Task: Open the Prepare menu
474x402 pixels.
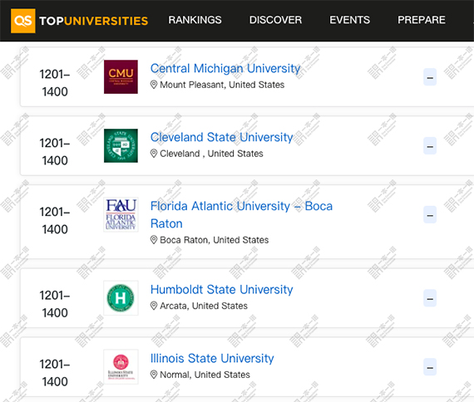Action: click(x=422, y=20)
